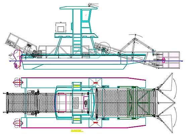Screen dimensions: 186x136
Task: Click the spotlight on the cabin roof
Action: (x=90, y=5)
